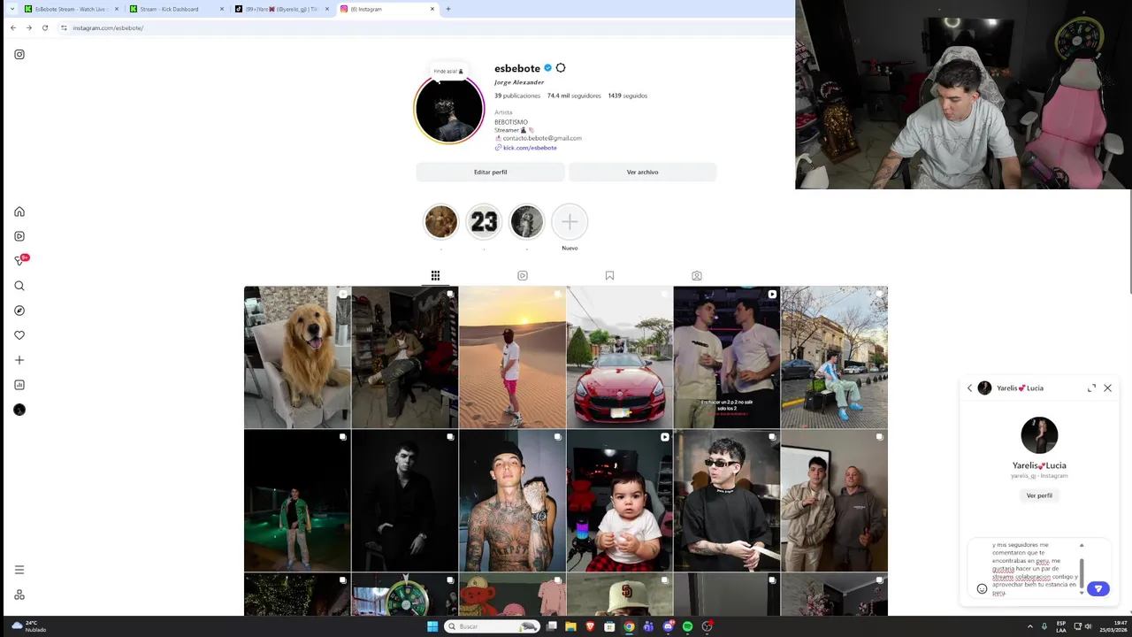This screenshot has width=1132, height=637.
Task: Click the browser address bar
Action: pyautogui.click(x=424, y=27)
